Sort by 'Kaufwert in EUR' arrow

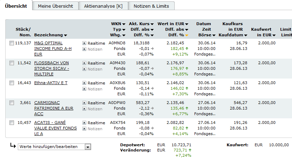(x=274, y=35)
